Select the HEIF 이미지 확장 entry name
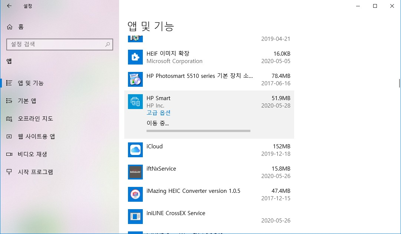 pos(168,53)
